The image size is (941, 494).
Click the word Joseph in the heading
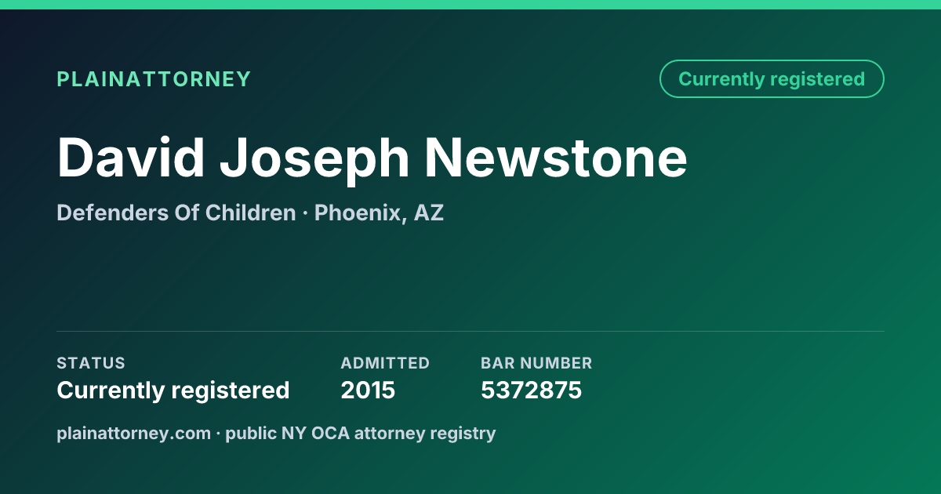coord(314,160)
